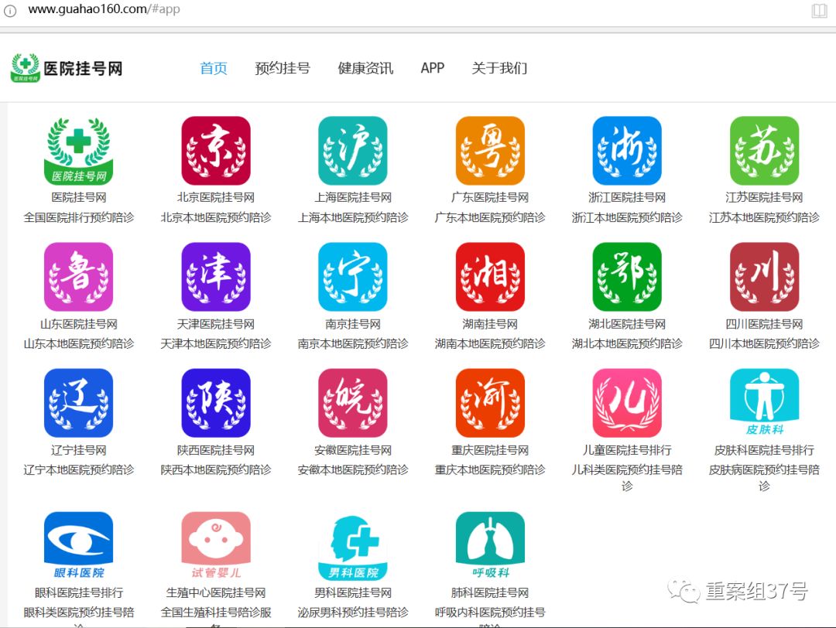Click 医院挂号网 label under the green cross icon
The image size is (836, 628).
coord(78,198)
